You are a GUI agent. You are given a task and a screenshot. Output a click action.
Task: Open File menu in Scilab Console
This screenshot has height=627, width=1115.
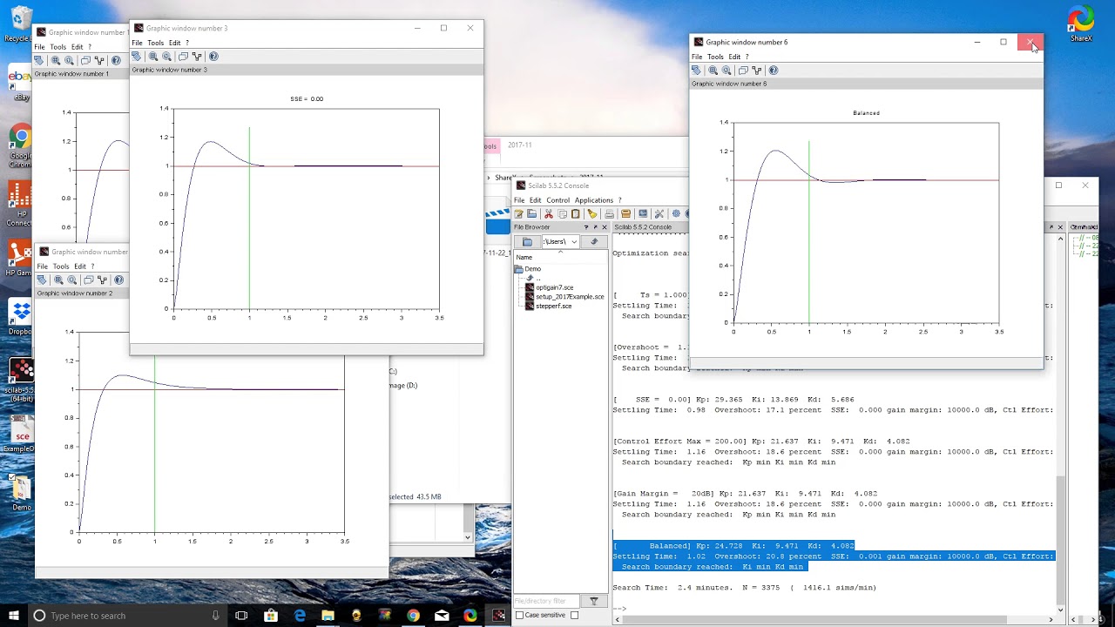519,200
